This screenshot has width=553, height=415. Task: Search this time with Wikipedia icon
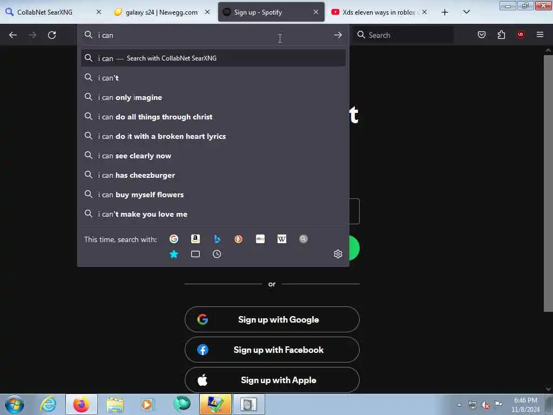pyautogui.click(x=282, y=239)
